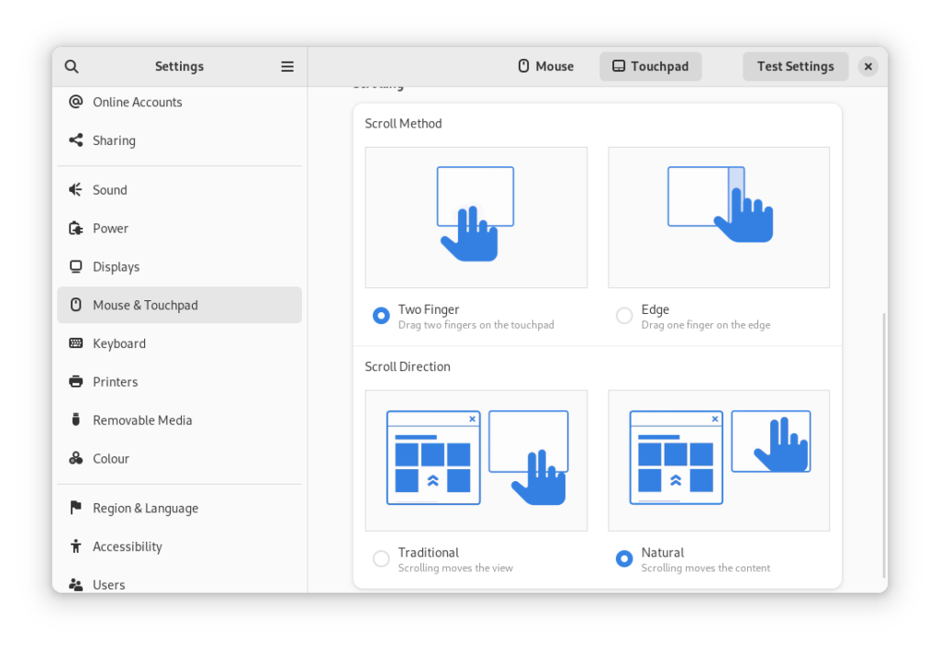Select the Colour palette icon
The width and height of the screenshot is (940, 650).
tap(76, 458)
